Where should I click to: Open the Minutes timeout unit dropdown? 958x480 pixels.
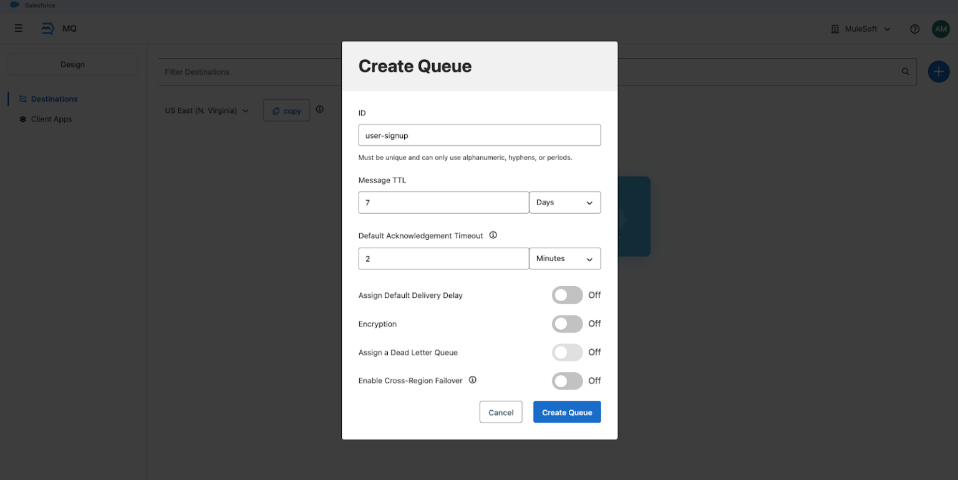(x=565, y=259)
